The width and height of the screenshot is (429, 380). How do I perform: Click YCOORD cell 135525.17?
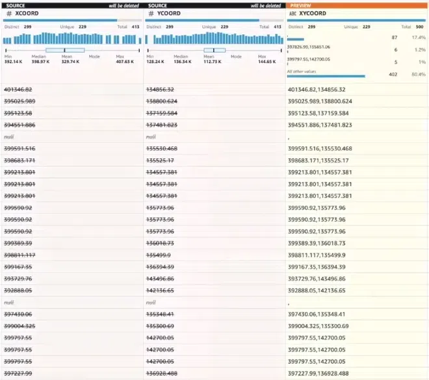pos(160,160)
